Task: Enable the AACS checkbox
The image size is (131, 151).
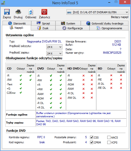Action: (x=109, y=137)
